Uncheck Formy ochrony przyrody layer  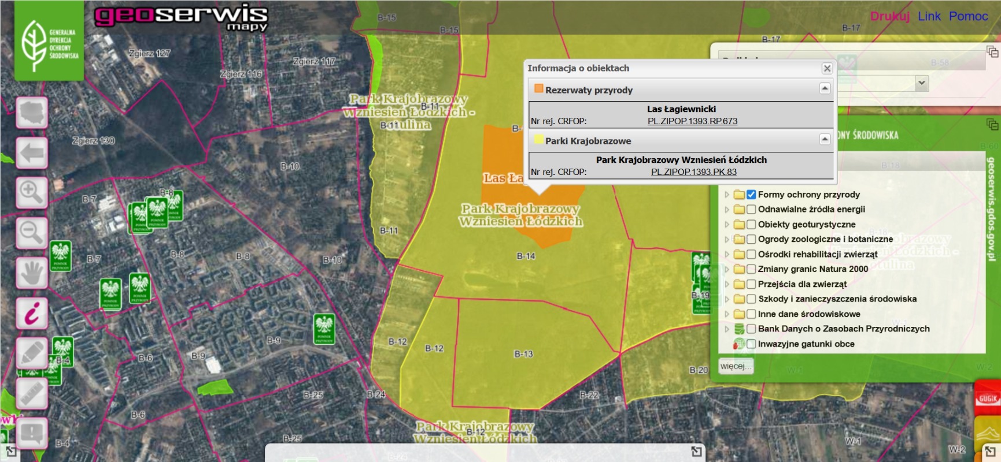click(751, 195)
